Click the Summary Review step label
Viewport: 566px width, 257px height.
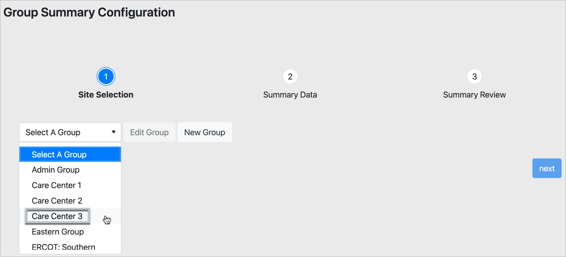474,94
